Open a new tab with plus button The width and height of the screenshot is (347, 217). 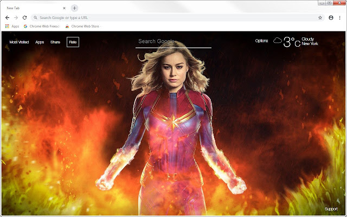tap(74, 8)
